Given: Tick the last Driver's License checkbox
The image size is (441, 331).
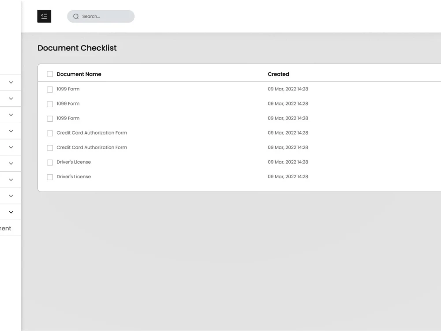Looking at the screenshot, I should coord(50,177).
